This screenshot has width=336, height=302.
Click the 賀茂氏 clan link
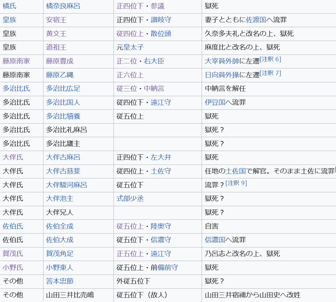(13, 254)
